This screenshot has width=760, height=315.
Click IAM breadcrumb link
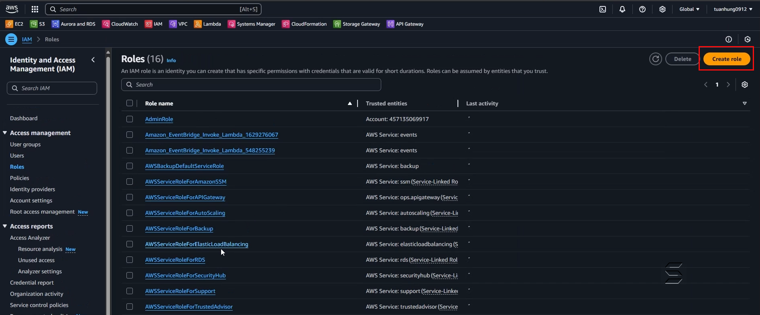[27, 39]
